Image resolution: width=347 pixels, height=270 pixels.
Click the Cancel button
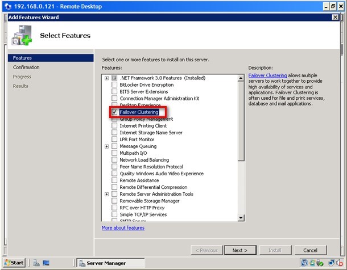(311, 250)
